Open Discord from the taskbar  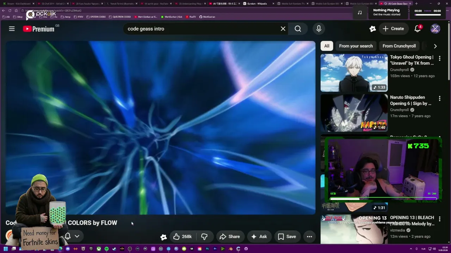tap(68, 249)
